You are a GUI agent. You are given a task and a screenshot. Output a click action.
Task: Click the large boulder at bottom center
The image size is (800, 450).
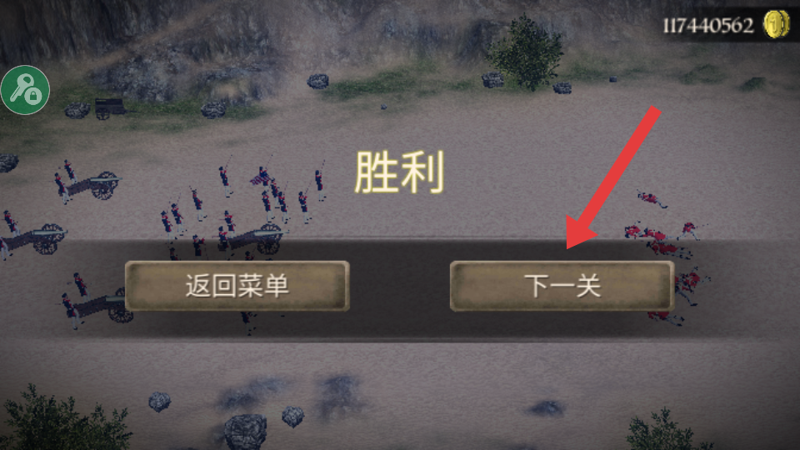pyautogui.click(x=246, y=432)
